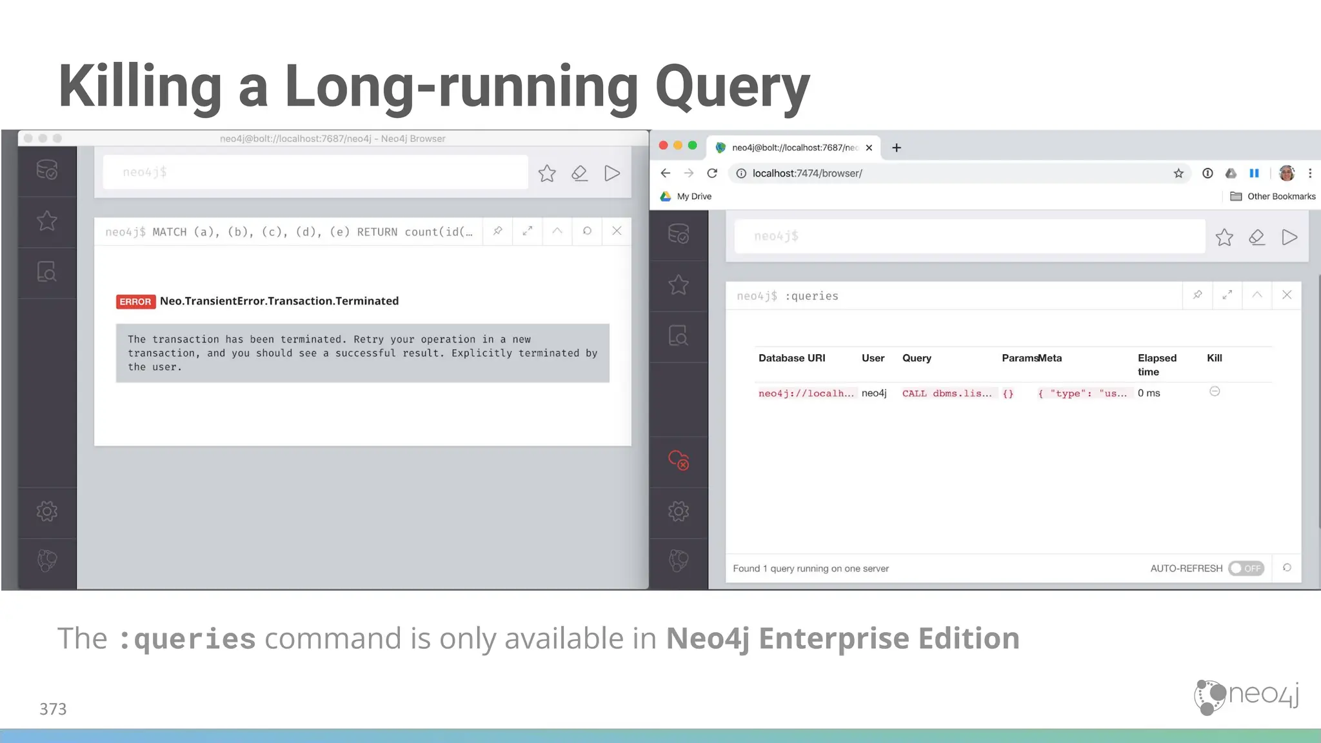Rerun the MATCH query frame

click(587, 231)
